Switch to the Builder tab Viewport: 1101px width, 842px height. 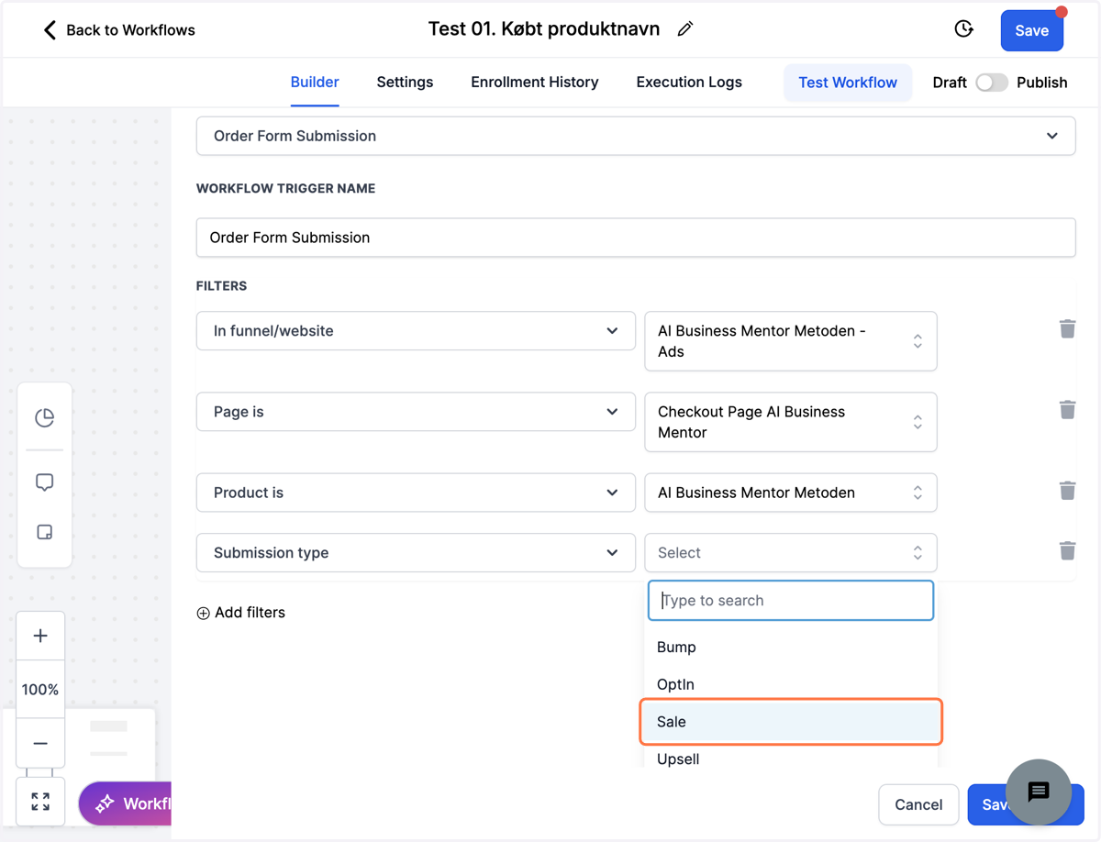coord(315,82)
